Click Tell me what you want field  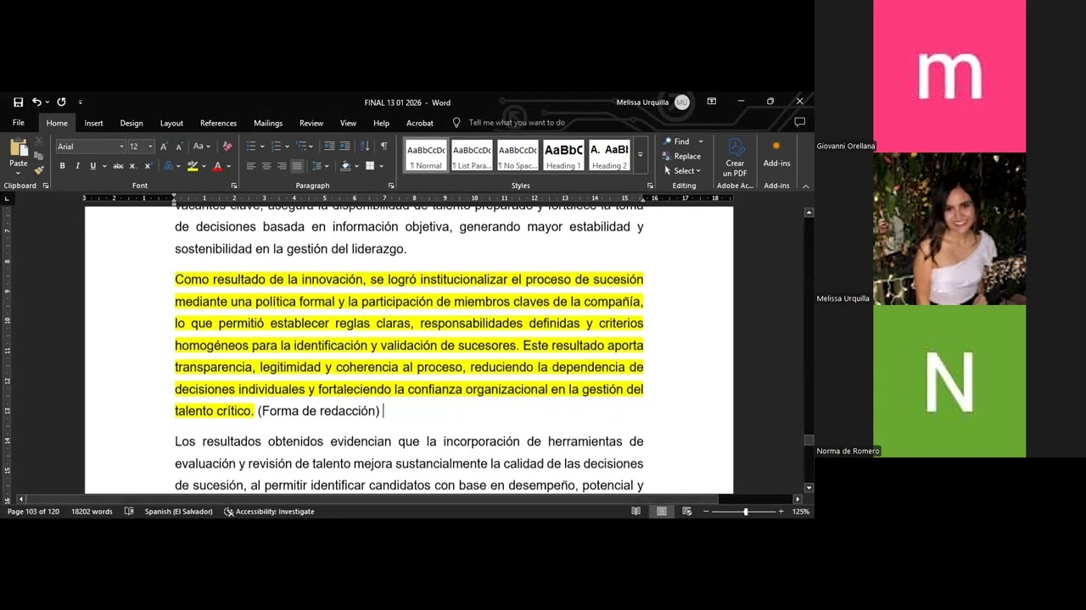[517, 123]
